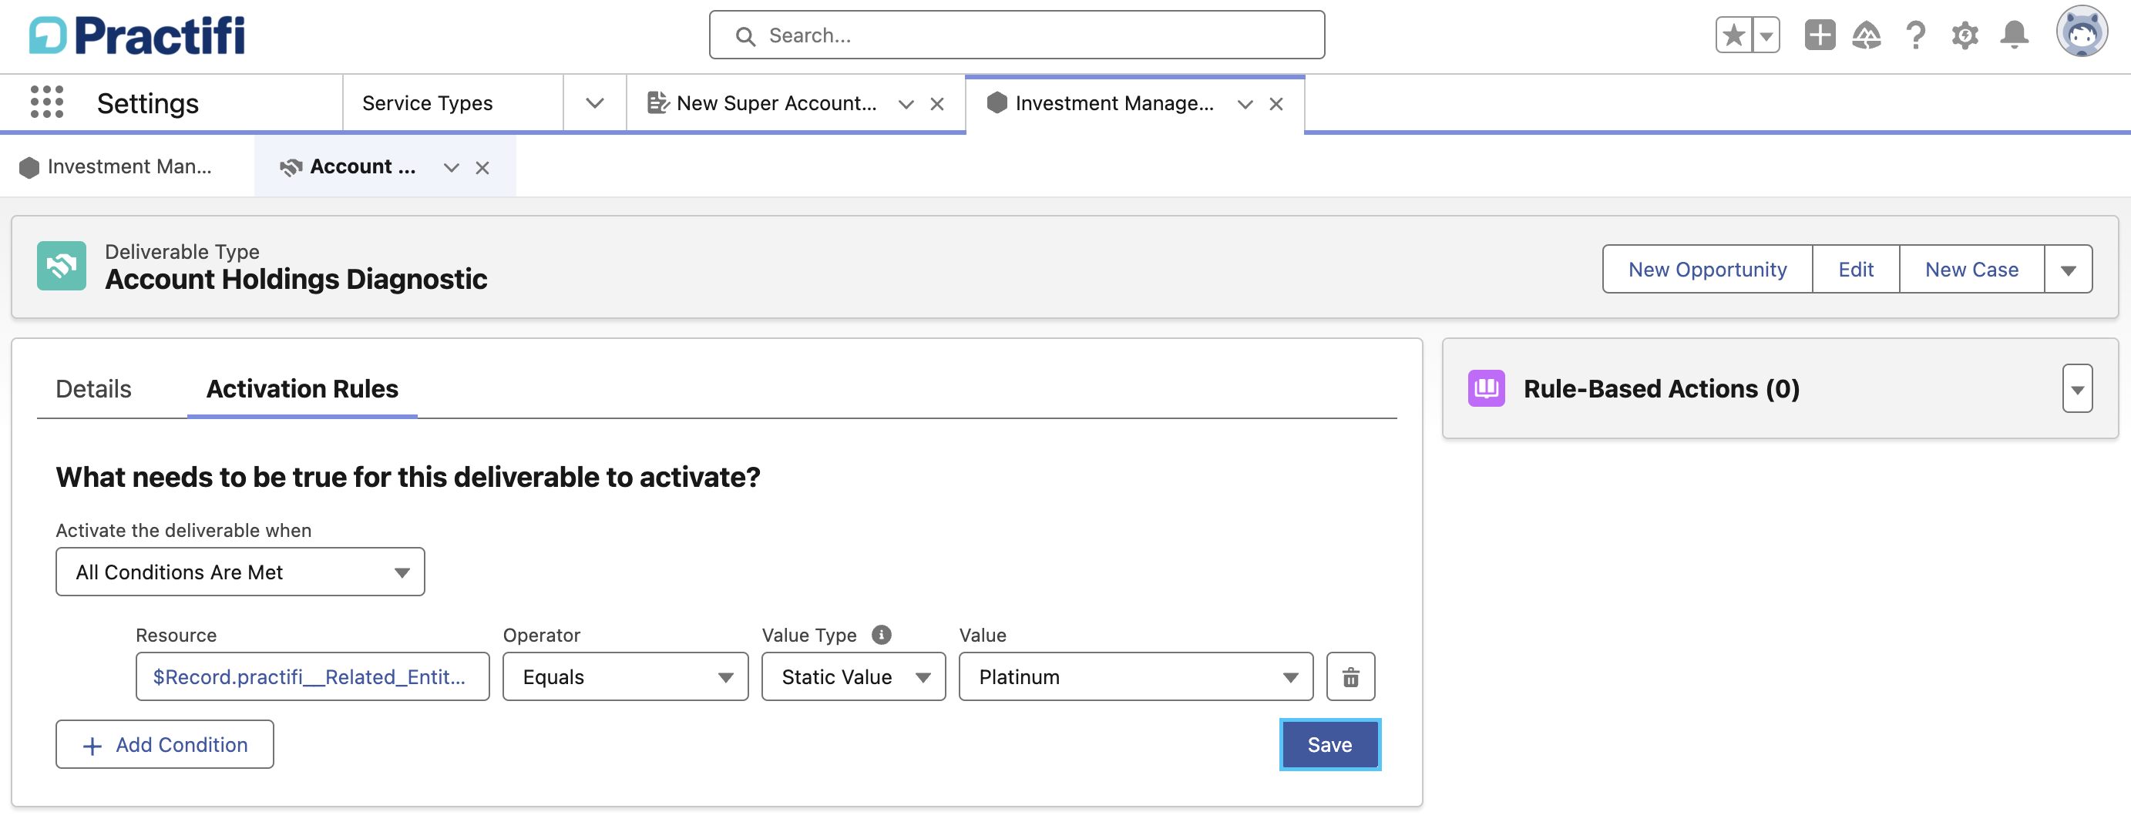Click the Practifi logo

coord(136,35)
